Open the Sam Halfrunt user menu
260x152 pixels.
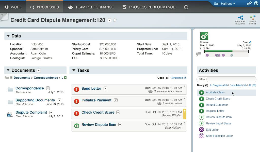[224, 4]
